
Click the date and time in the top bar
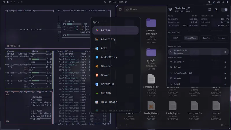tap(115, 2)
